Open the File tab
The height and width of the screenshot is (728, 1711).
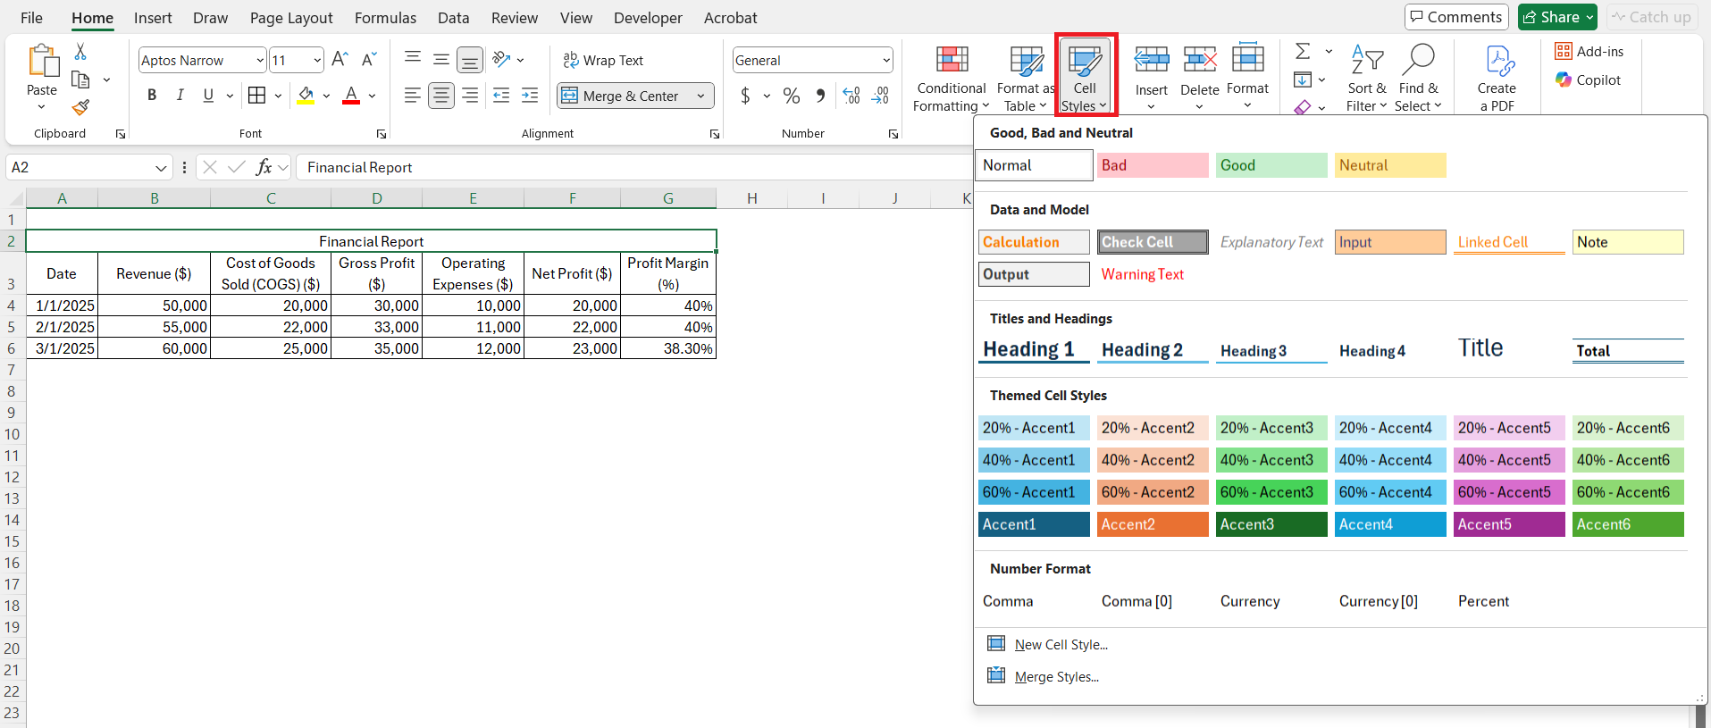(x=31, y=18)
